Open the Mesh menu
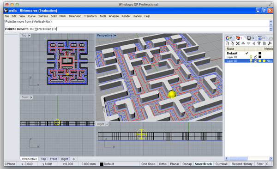 coord(62,16)
